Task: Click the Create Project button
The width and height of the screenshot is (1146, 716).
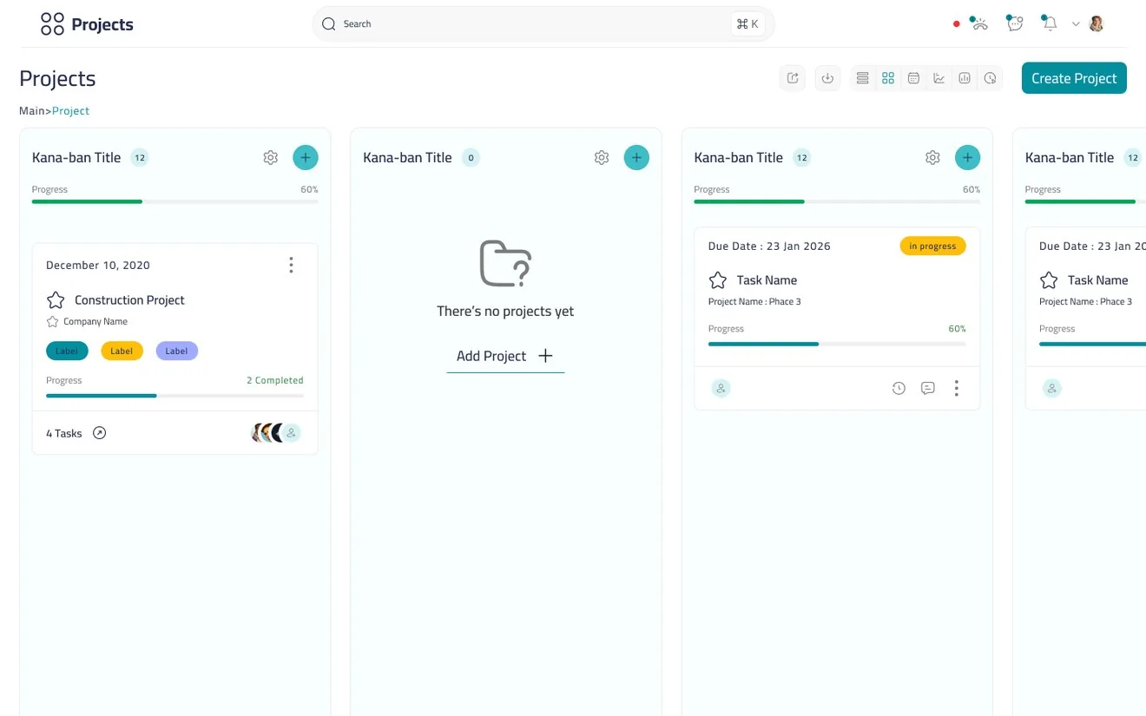Action: coord(1074,78)
